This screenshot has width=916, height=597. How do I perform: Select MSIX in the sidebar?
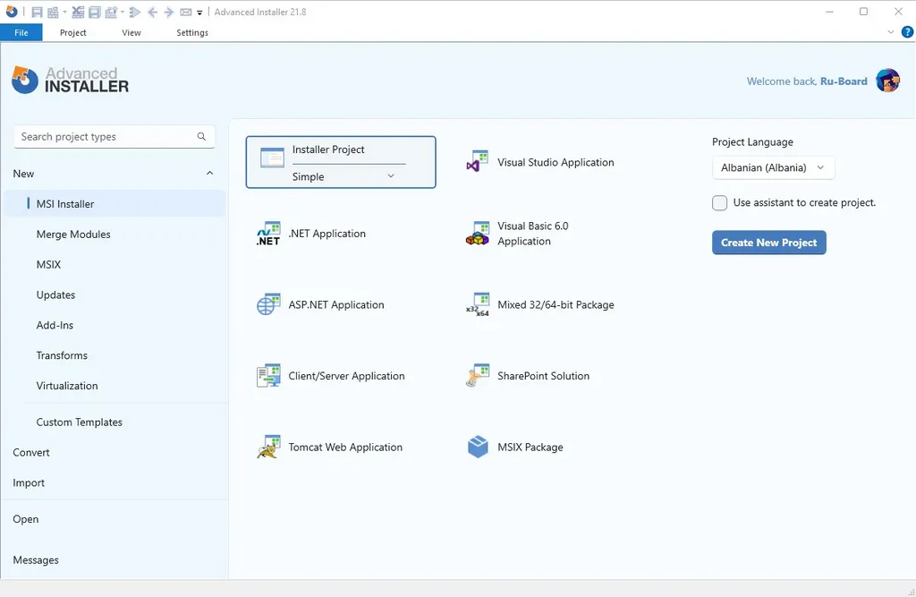[48, 264]
